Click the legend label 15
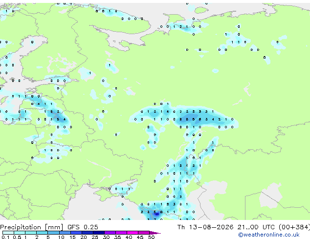 pos(72,237)
